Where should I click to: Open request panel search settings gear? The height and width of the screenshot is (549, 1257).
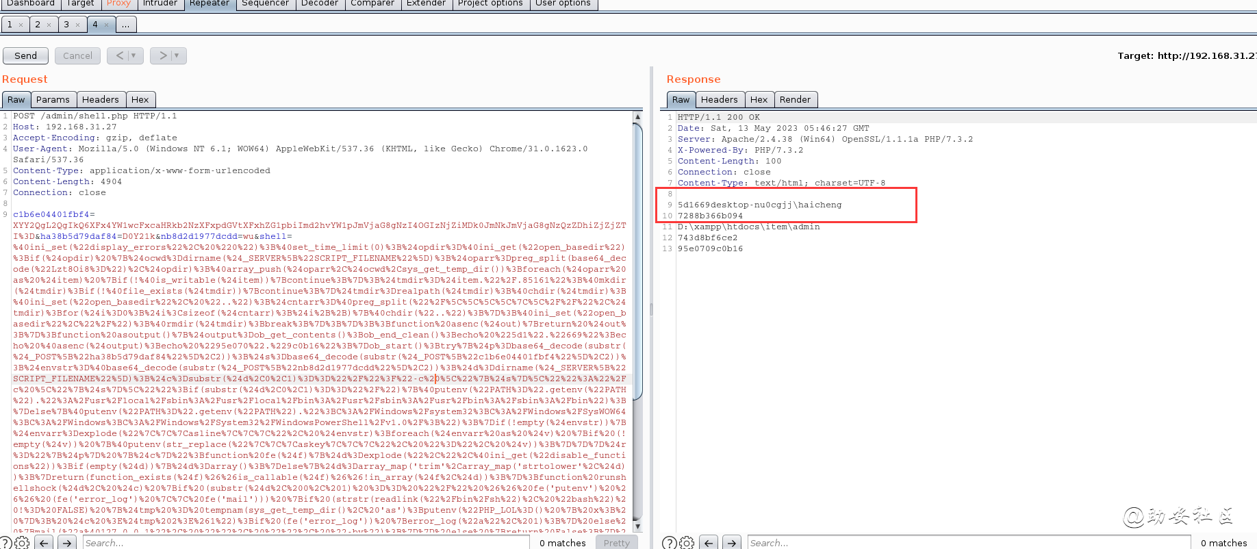(22, 543)
